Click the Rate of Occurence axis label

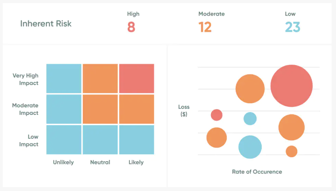[257, 172]
